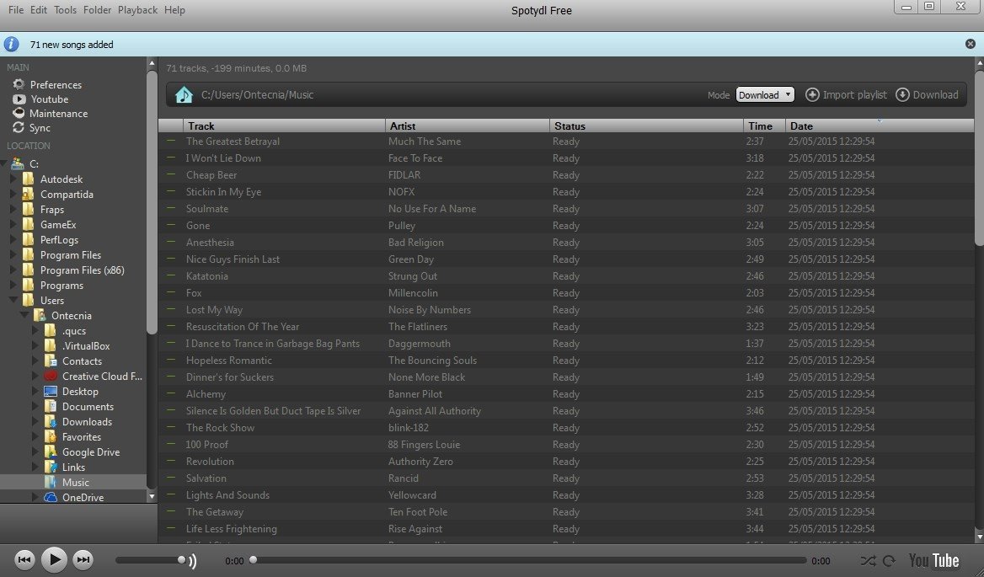
Task: Click the Import playlist button label
Action: point(855,94)
